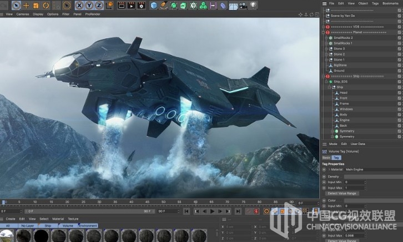Add a floor environment object
Image resolution: width=403 pixels, height=242 pixels.
click(233, 6)
